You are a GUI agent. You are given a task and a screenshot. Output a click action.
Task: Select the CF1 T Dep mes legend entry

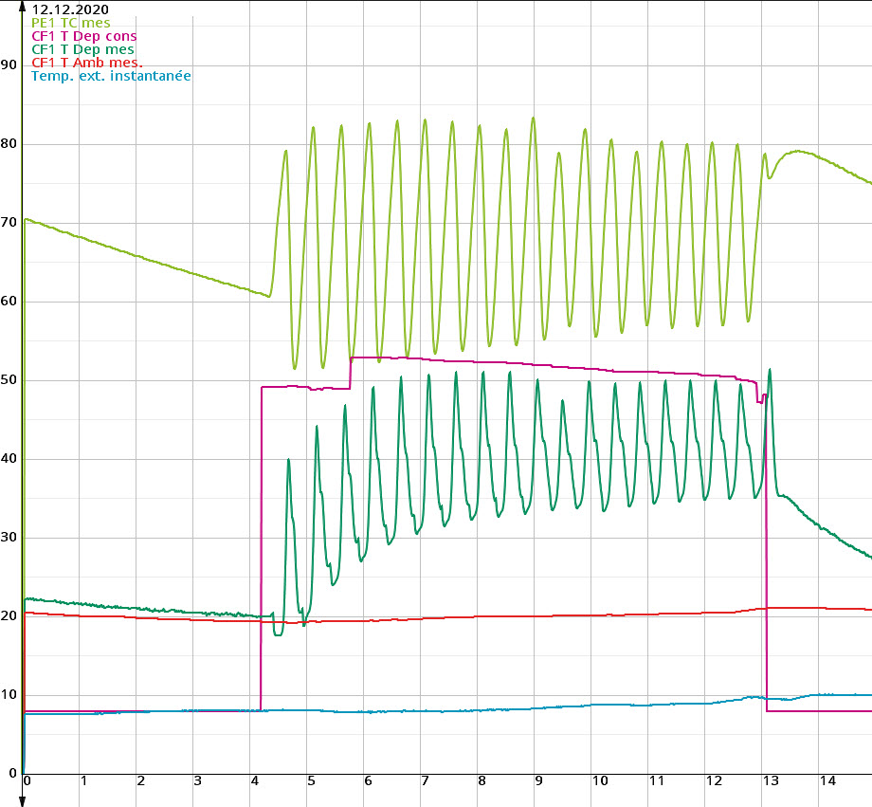pos(82,49)
